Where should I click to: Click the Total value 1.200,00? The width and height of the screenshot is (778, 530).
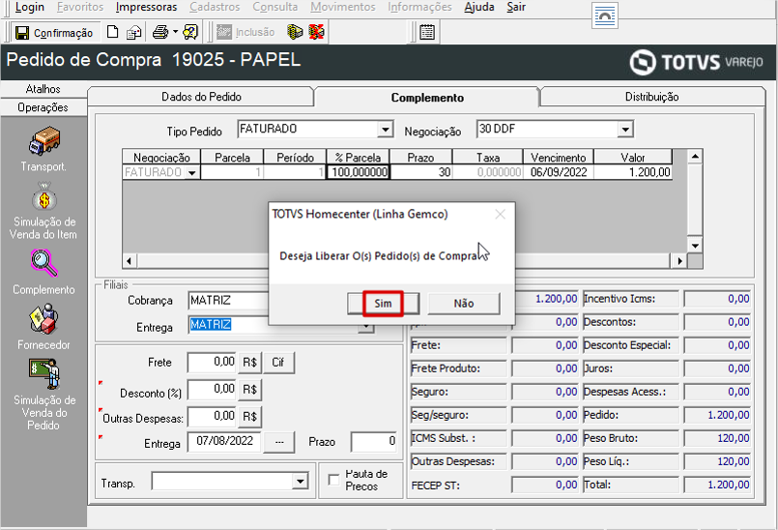(x=717, y=485)
